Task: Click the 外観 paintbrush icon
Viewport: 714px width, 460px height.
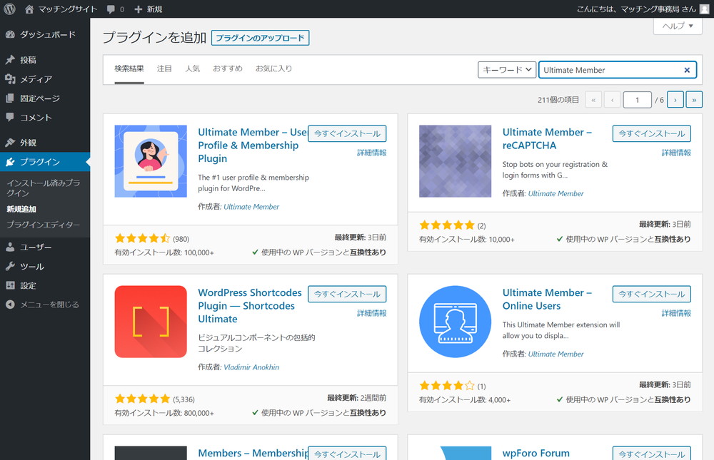Action: [x=10, y=143]
